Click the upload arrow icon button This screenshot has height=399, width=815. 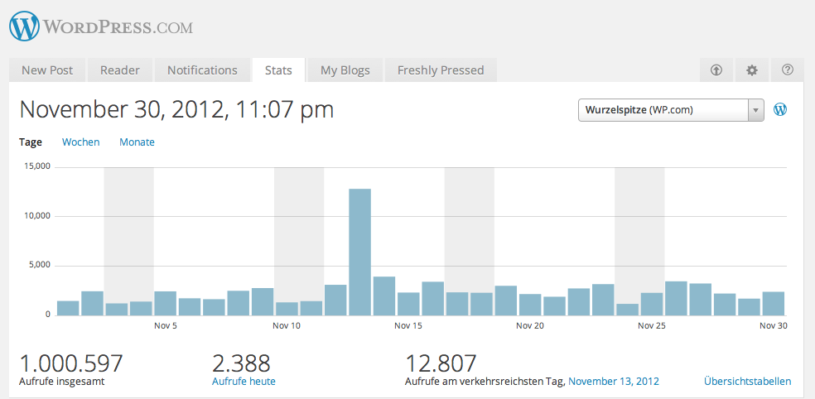point(716,70)
